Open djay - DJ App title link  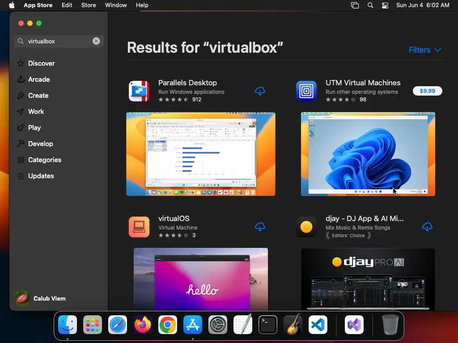(365, 218)
